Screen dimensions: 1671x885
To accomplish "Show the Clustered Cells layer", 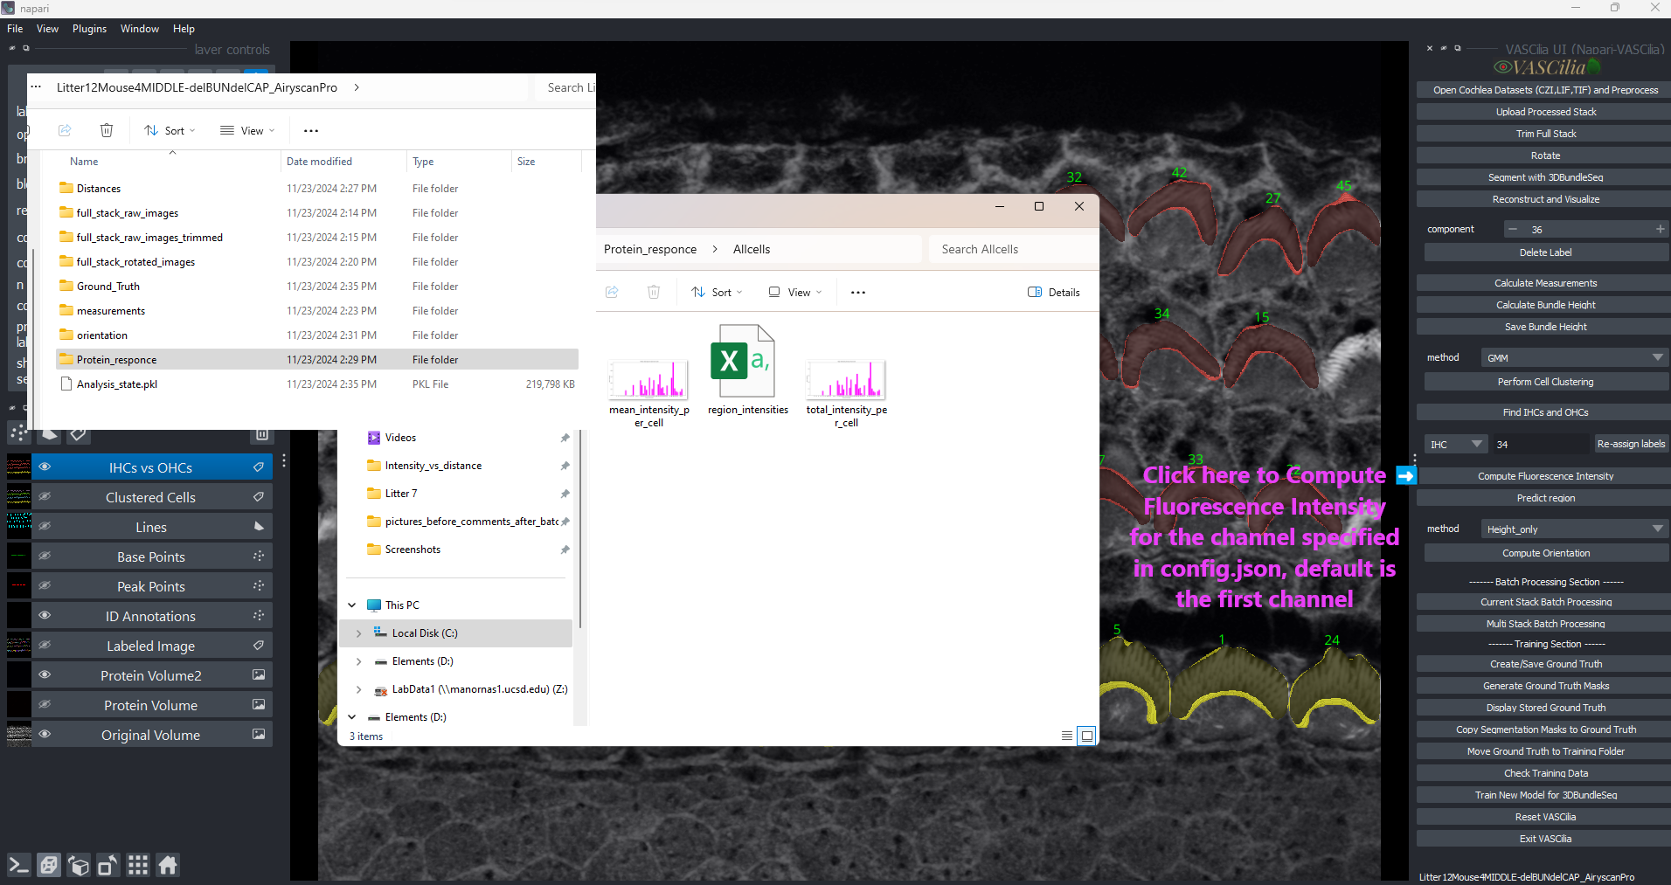I will [45, 497].
